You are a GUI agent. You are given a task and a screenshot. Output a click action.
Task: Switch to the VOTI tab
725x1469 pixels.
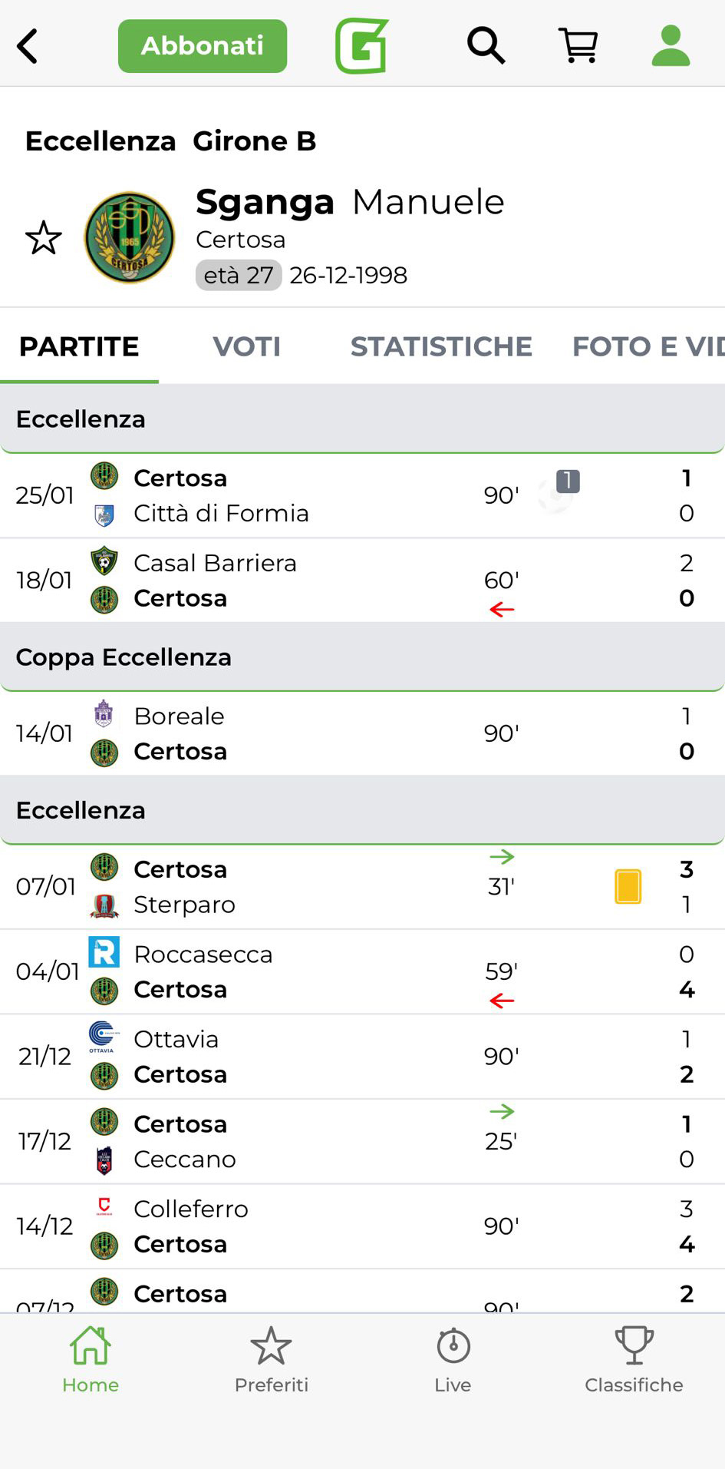pyautogui.click(x=246, y=347)
